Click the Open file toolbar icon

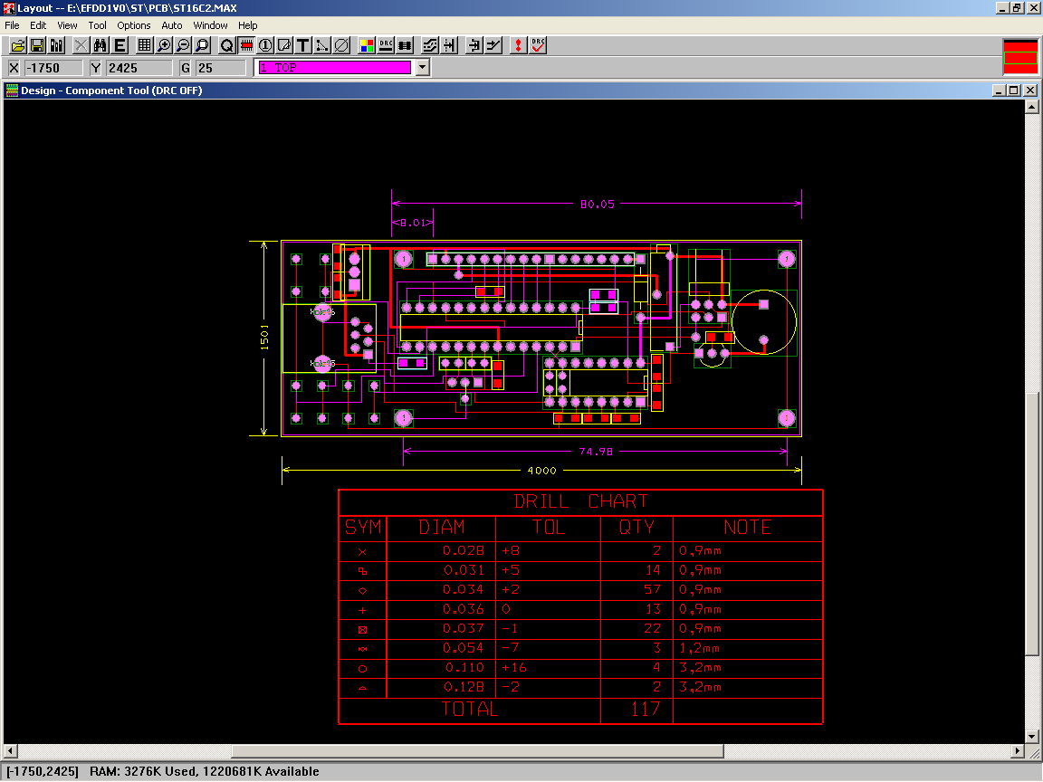17,45
